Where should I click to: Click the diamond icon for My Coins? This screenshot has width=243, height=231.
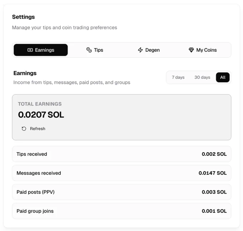pyautogui.click(x=191, y=50)
